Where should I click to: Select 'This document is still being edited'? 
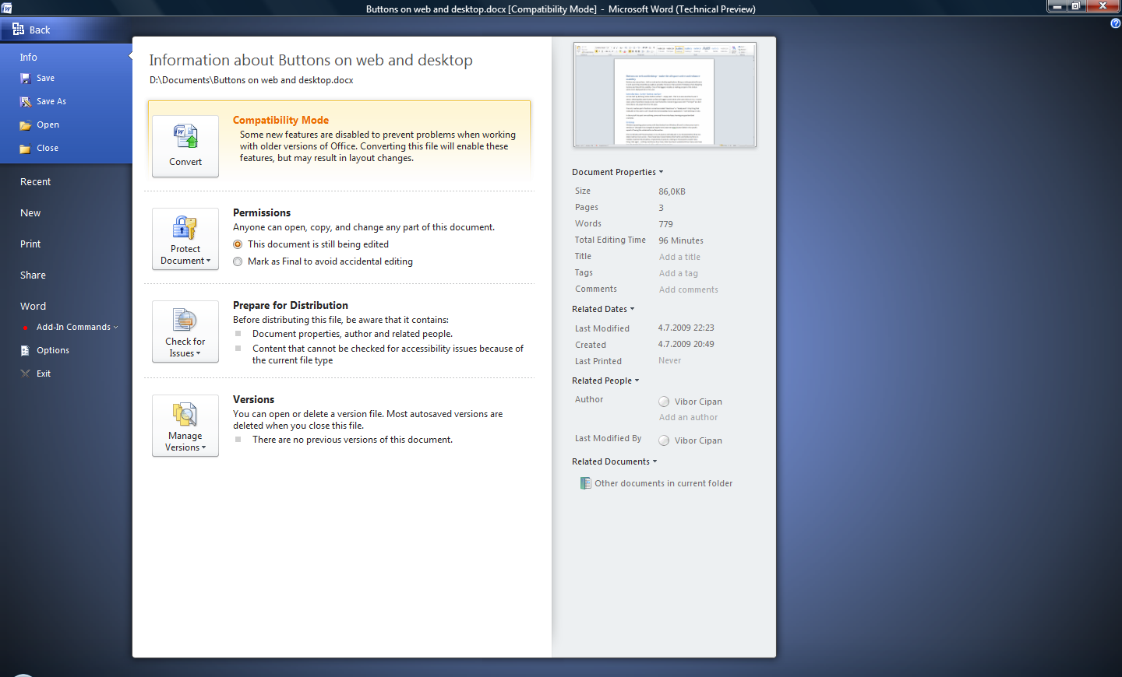tap(238, 244)
